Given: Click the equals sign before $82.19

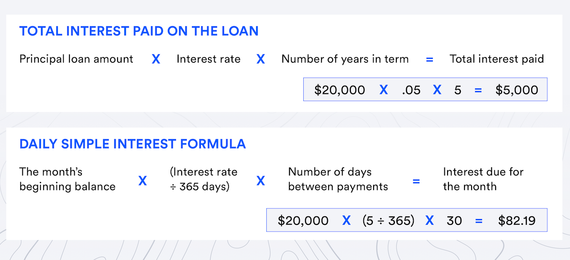Looking at the screenshot, I should click(479, 220).
